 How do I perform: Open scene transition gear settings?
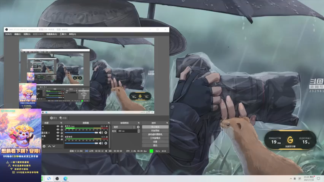coord(138,127)
